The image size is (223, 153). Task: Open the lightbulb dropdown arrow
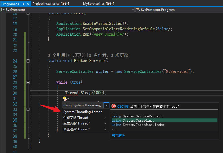[68, 99]
